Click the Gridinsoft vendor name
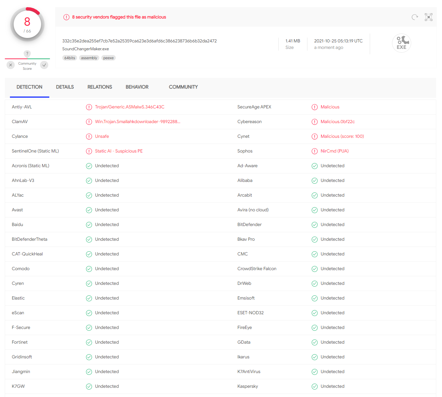 pos(22,357)
